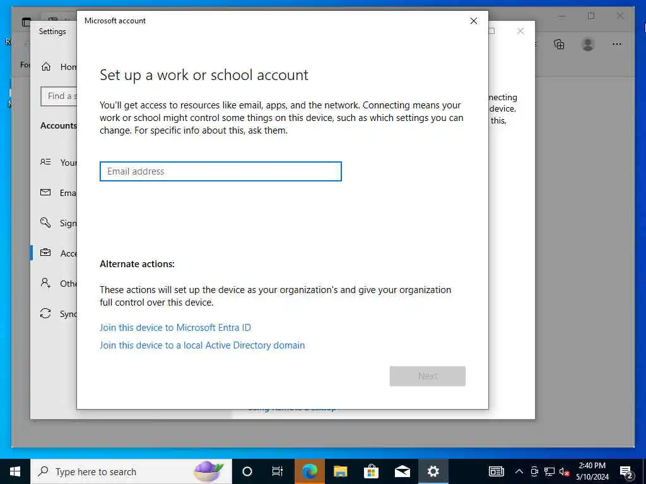The width and height of the screenshot is (646, 484).
Task: Open File Explorer from the taskbar
Action: click(340, 471)
